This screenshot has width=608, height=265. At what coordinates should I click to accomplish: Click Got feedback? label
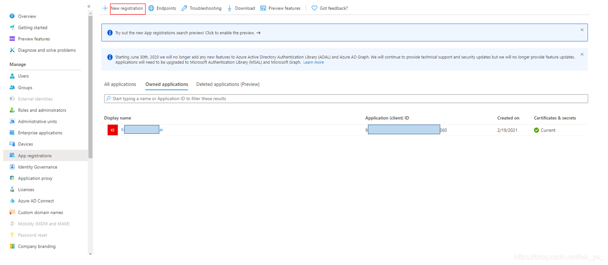pyautogui.click(x=334, y=8)
